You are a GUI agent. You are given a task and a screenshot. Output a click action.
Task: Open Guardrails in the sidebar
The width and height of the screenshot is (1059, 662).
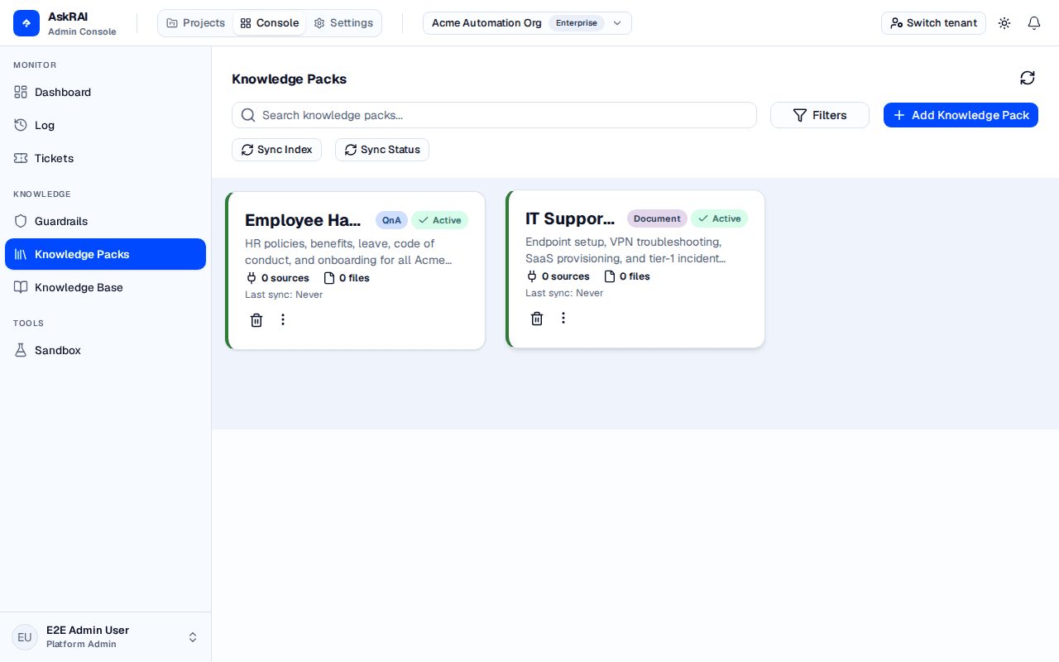[x=105, y=221]
